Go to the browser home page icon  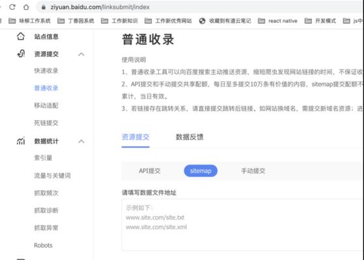pos(26,7)
